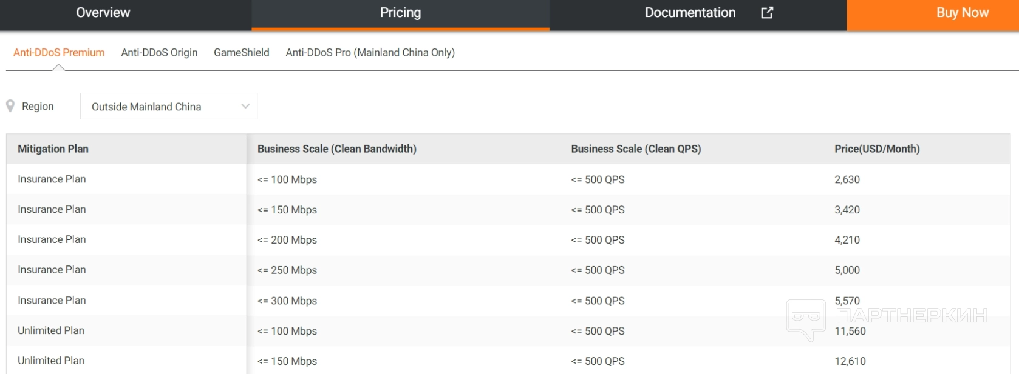Click the external link icon beside Documentation

point(767,13)
